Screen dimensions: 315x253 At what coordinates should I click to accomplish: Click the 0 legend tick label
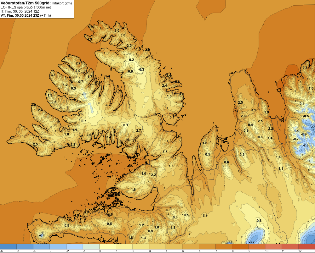[100, 251]
